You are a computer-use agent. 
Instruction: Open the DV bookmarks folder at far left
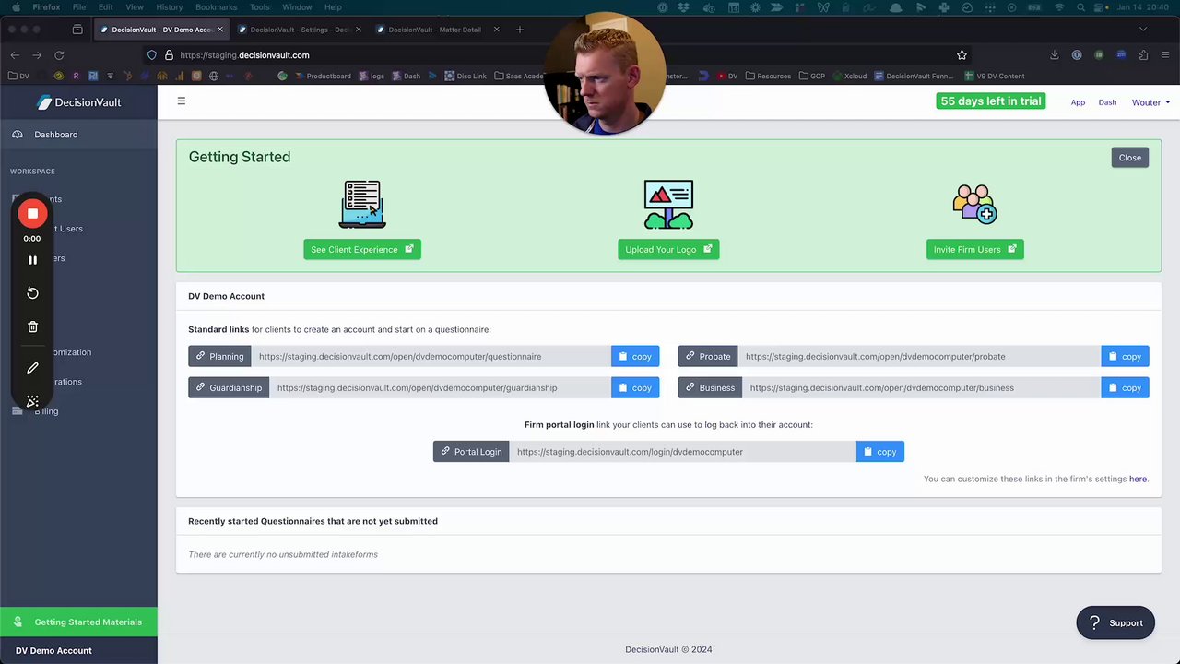tap(18, 76)
